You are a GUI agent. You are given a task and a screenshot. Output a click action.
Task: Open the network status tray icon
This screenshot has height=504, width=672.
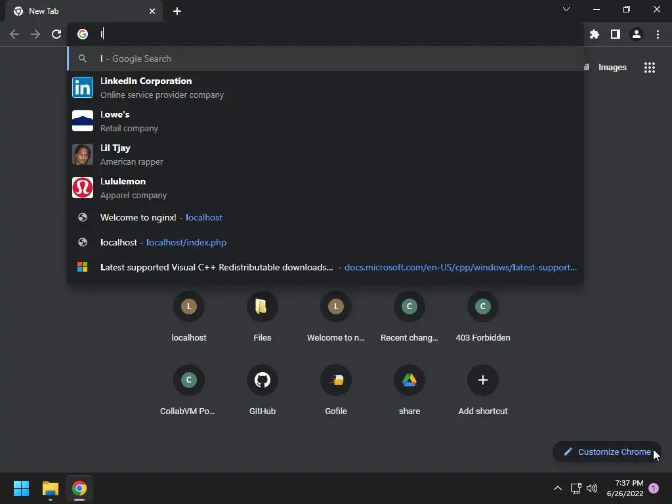point(576,488)
